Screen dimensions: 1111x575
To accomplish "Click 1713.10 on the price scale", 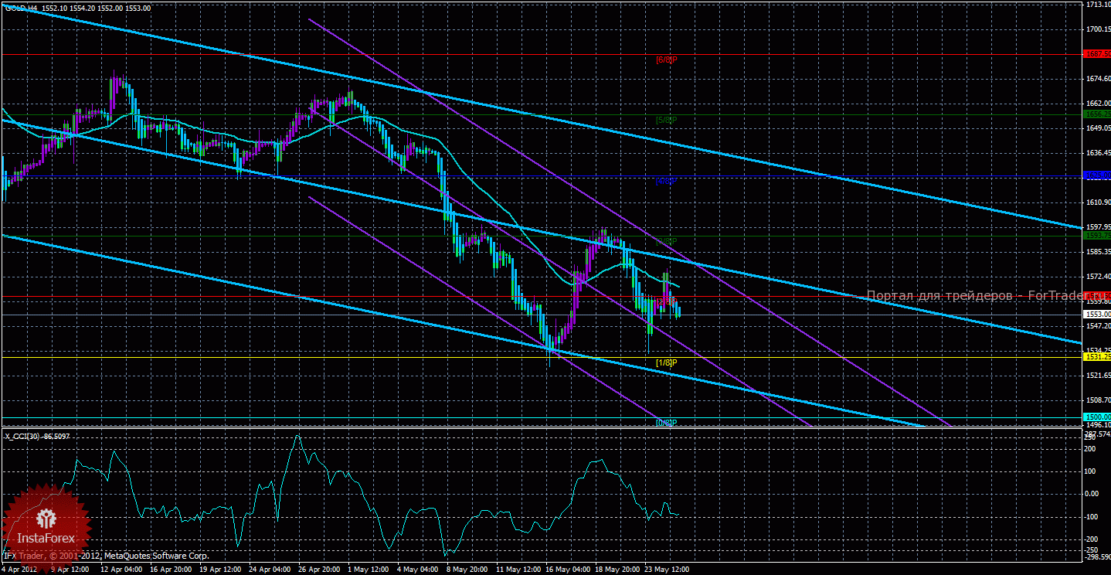I will tap(1098, 4).
